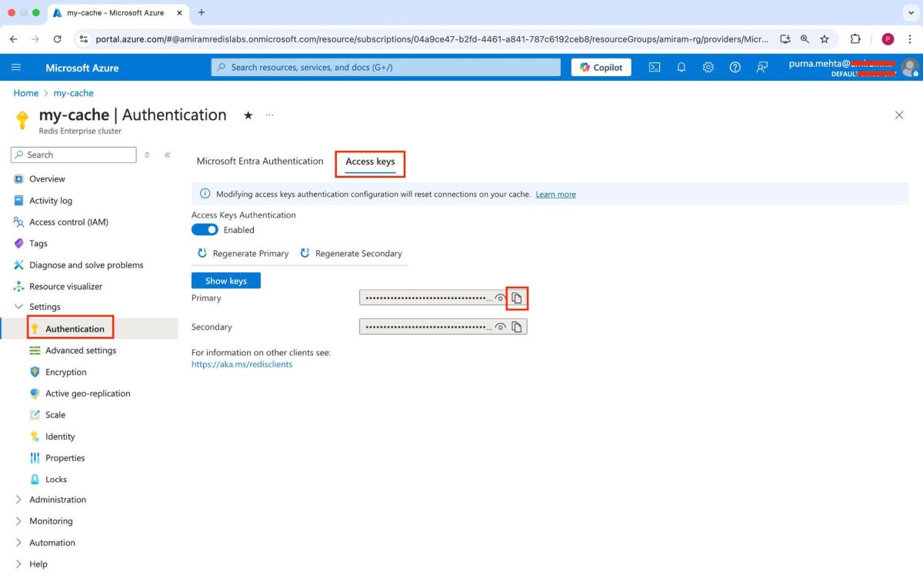923x576 pixels.
Task: Disable Access Keys Authentication
Action: (204, 229)
